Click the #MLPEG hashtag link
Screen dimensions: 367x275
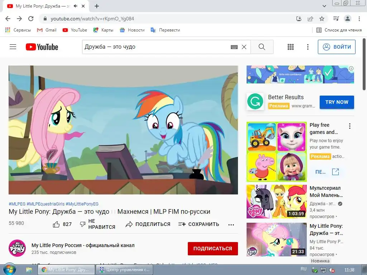point(17,204)
